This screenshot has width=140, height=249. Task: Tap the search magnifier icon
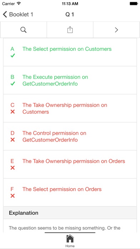coord(24,30)
